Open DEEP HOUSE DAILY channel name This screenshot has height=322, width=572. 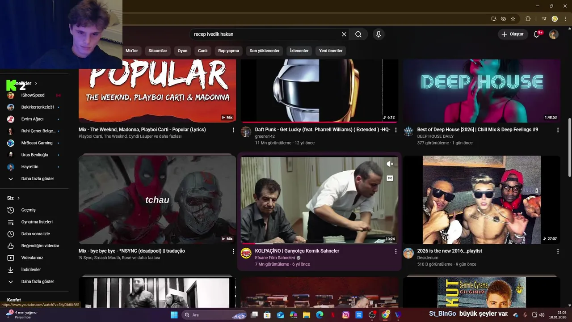point(435,136)
